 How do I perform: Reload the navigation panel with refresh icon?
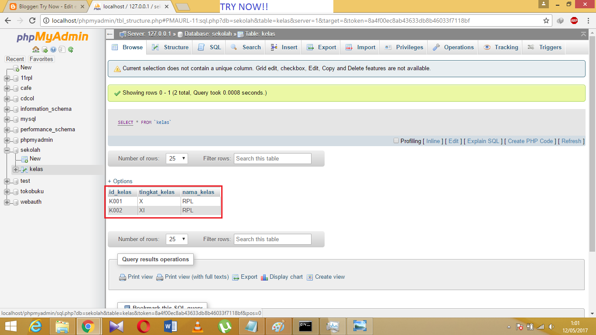pyautogui.click(x=70, y=49)
